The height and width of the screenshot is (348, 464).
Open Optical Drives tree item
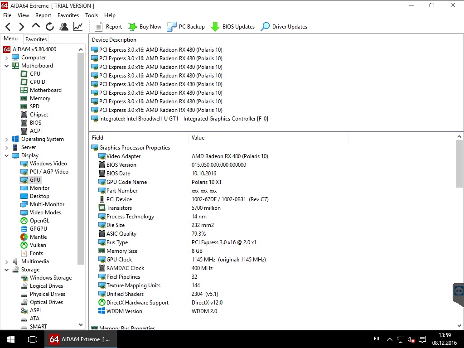pos(46,302)
